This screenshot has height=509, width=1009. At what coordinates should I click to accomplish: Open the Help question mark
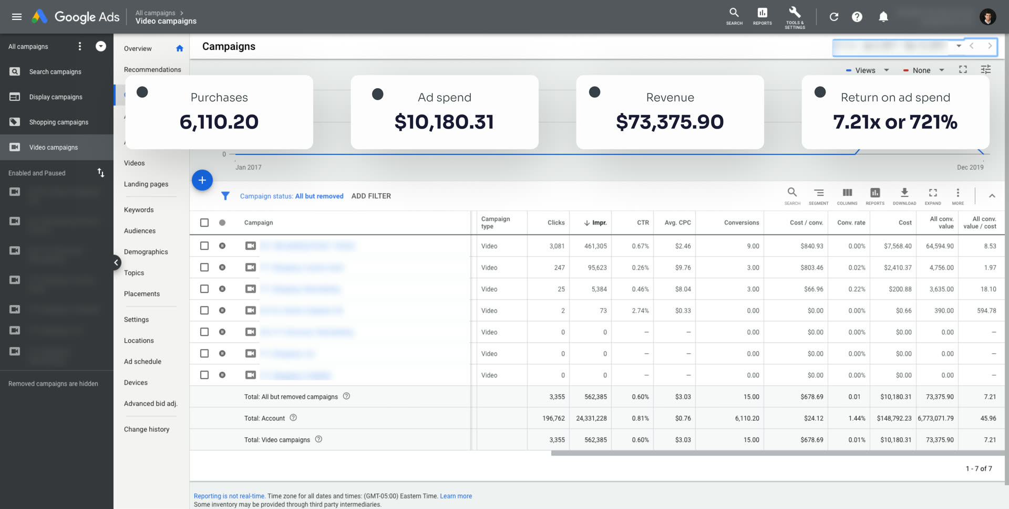pos(857,17)
